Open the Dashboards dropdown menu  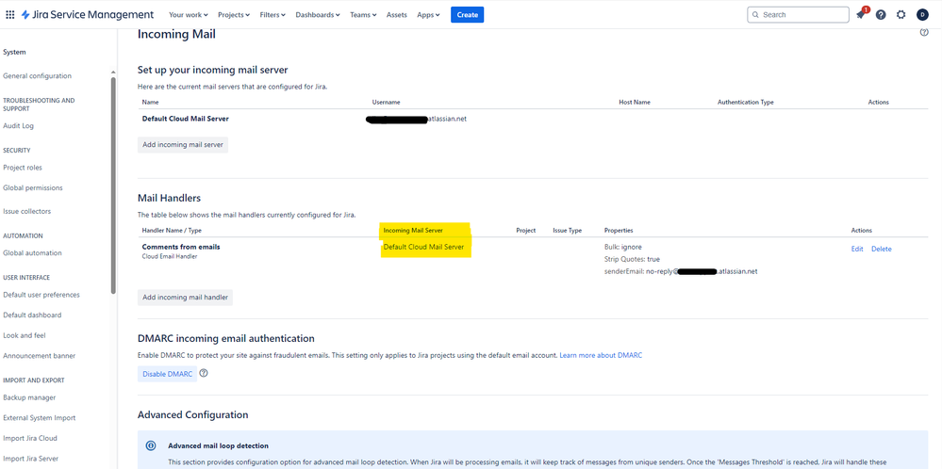point(317,15)
